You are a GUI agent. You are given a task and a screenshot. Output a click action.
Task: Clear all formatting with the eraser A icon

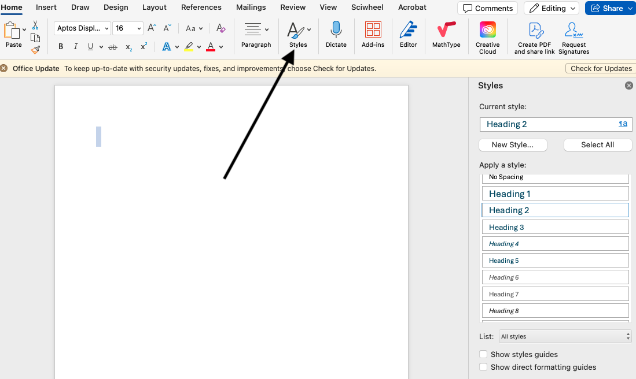pyautogui.click(x=220, y=28)
